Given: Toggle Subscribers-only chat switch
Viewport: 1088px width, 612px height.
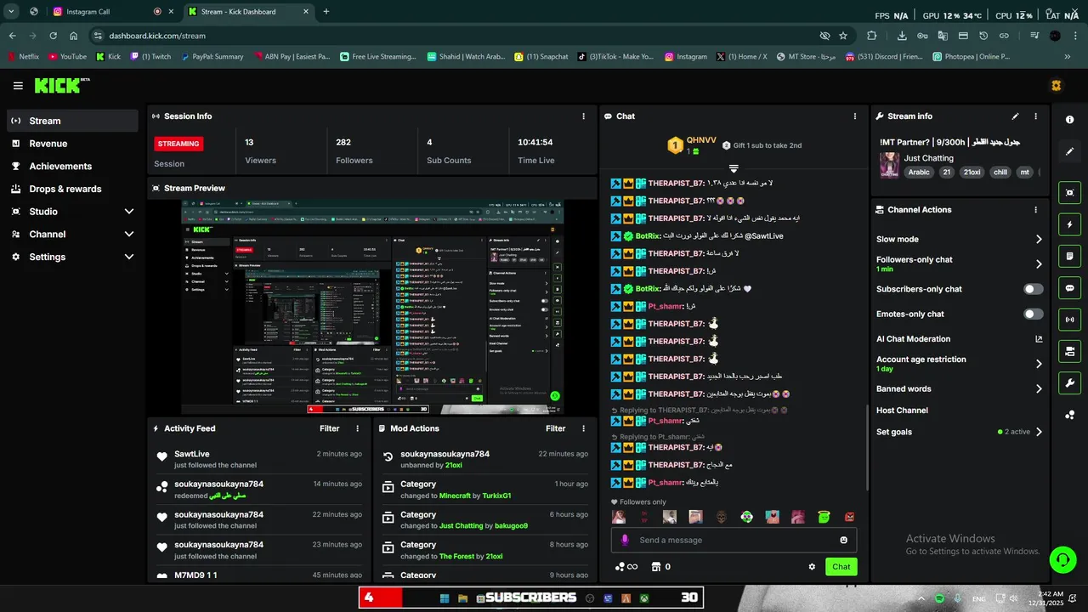Looking at the screenshot, I should pyautogui.click(x=1033, y=289).
